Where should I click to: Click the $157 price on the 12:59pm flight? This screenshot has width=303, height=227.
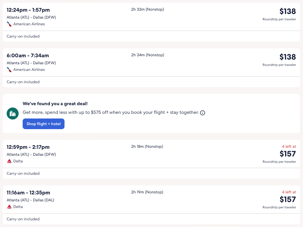click(x=287, y=154)
